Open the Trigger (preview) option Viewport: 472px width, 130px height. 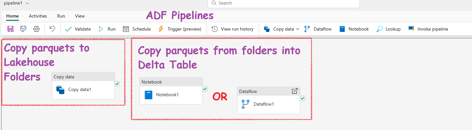click(180, 29)
